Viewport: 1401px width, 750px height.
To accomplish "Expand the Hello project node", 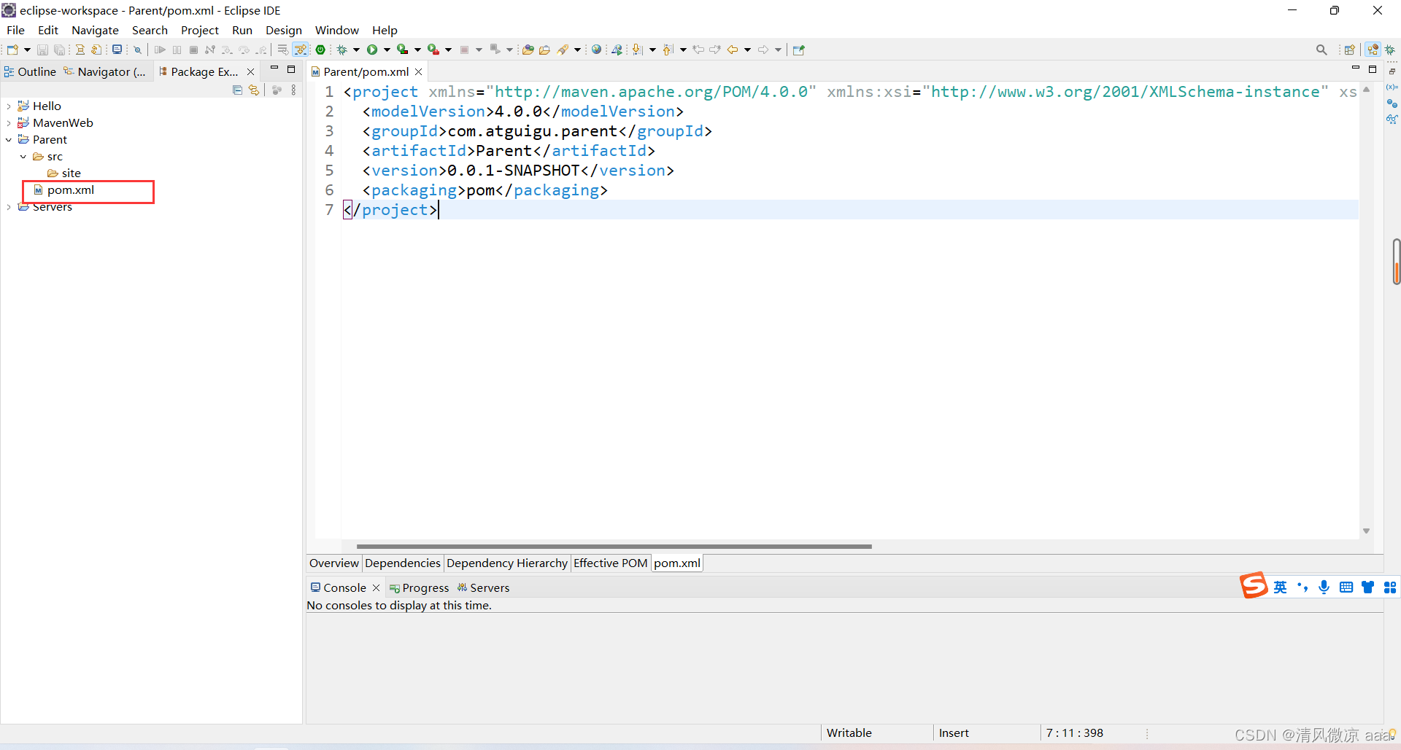I will [9, 106].
